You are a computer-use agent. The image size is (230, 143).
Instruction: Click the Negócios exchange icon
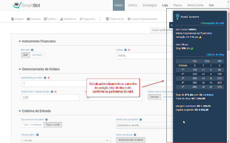tap(81, 19)
